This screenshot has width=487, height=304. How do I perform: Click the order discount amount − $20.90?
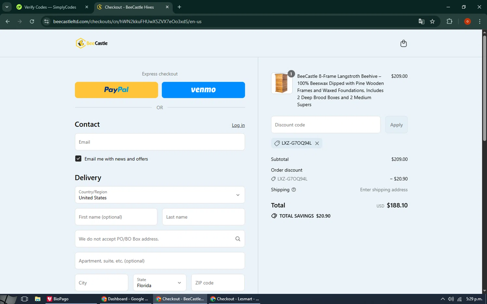pyautogui.click(x=399, y=179)
